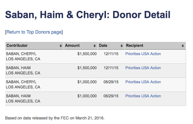Open Priorities USA Action for Cheryl's 06/29/15 donation
The image size is (193, 124).
pyautogui.click(x=143, y=82)
